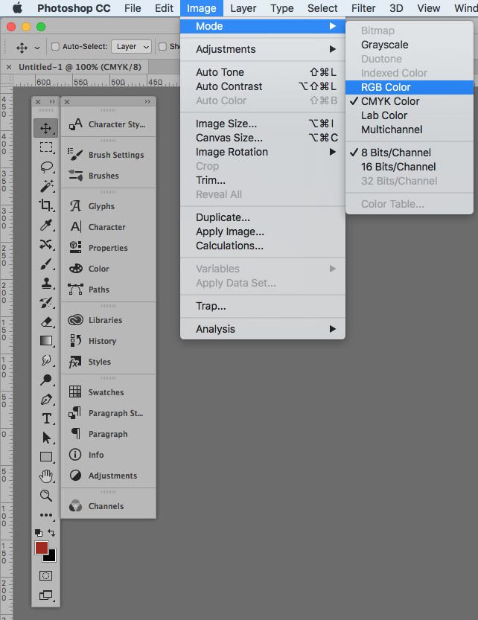
Task: Open the Apple menu
Action: pyautogui.click(x=17, y=8)
